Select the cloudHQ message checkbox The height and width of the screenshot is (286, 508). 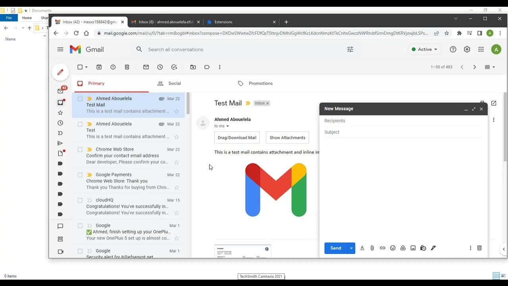80,200
